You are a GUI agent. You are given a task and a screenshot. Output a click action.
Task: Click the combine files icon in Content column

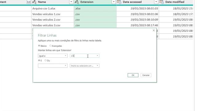pos(29,2)
